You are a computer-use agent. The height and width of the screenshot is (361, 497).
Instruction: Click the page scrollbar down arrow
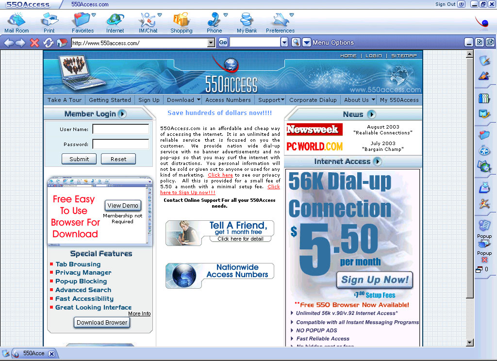click(470, 342)
